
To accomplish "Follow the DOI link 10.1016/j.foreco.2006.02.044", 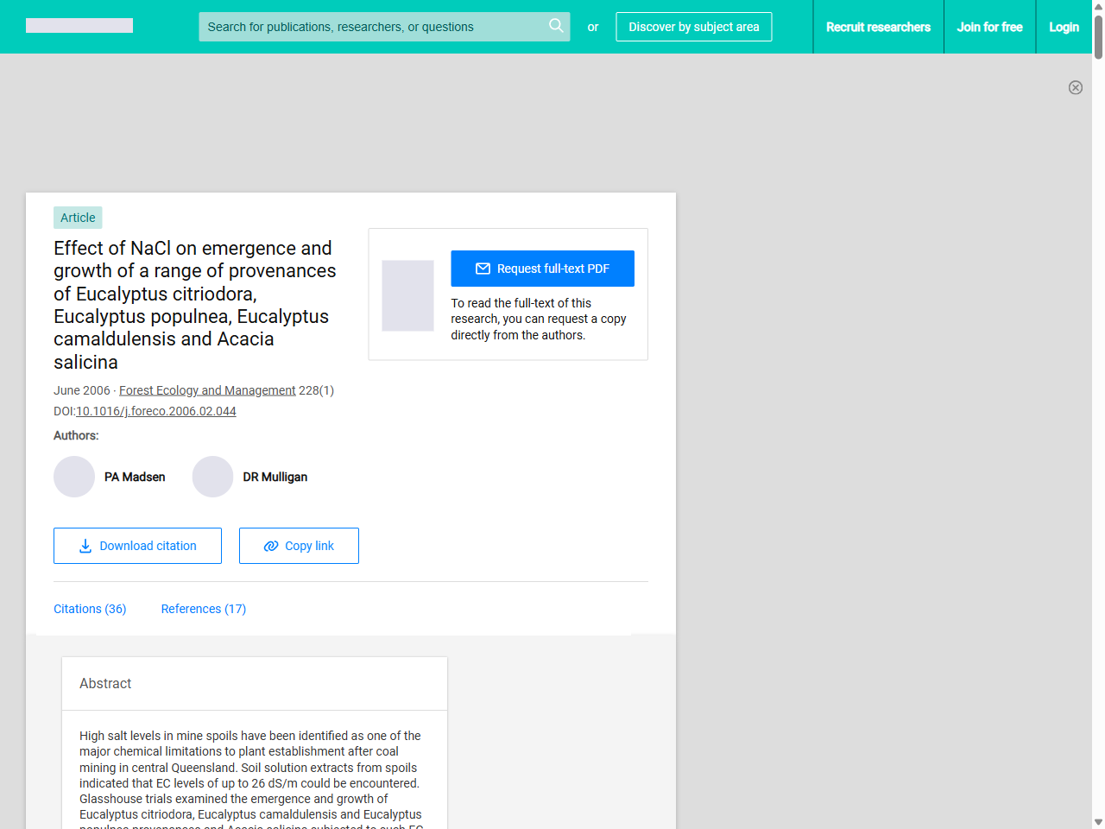I will coord(155,411).
